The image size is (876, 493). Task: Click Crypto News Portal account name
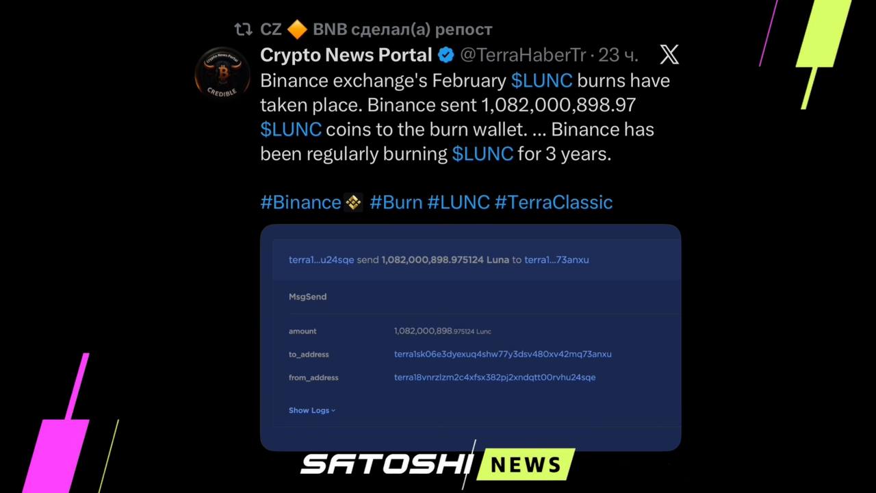pyautogui.click(x=346, y=55)
